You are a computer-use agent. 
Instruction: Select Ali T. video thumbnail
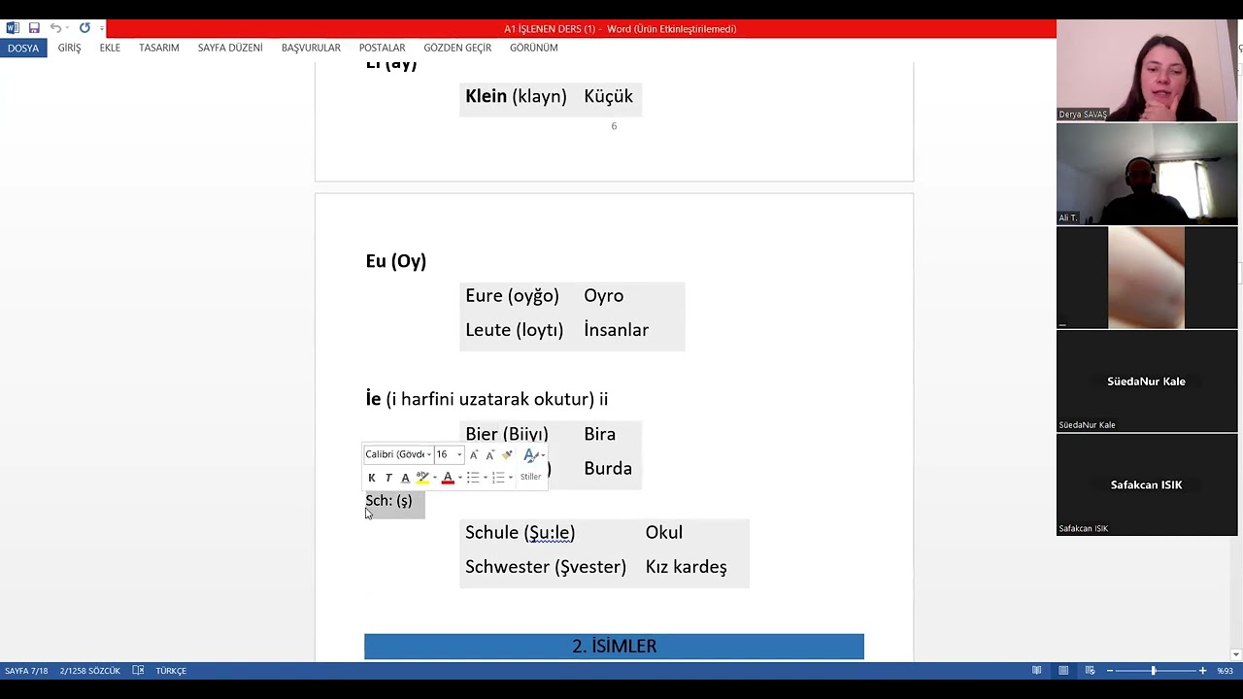pos(1147,174)
